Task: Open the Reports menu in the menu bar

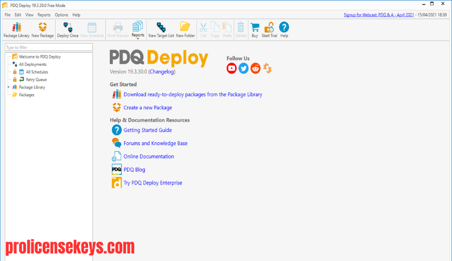Action: click(x=44, y=15)
